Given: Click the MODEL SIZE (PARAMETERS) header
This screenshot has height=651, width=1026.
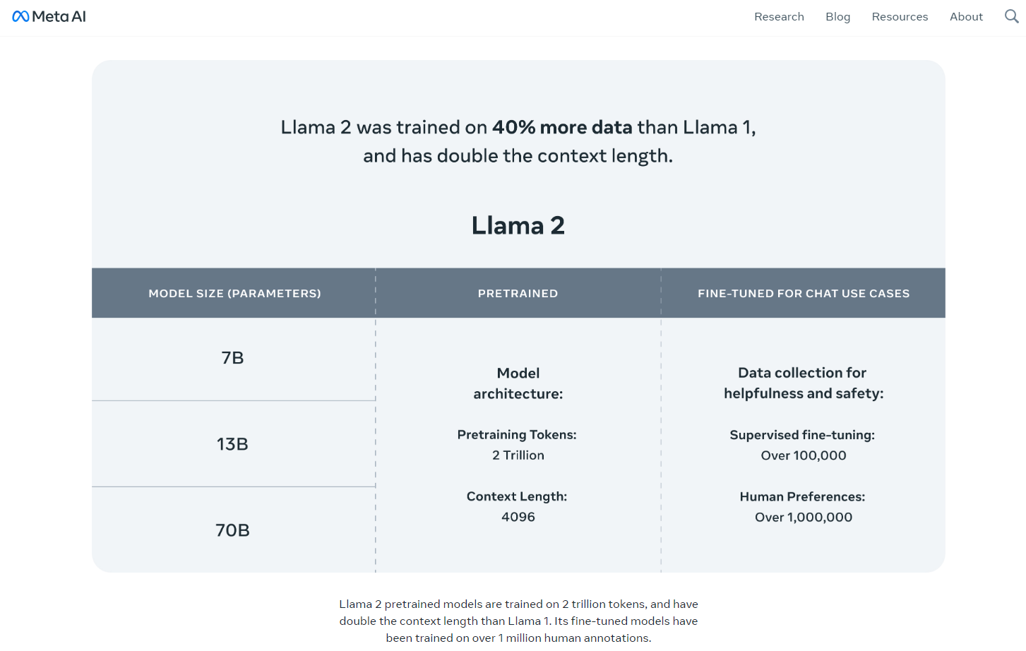Looking at the screenshot, I should [234, 293].
